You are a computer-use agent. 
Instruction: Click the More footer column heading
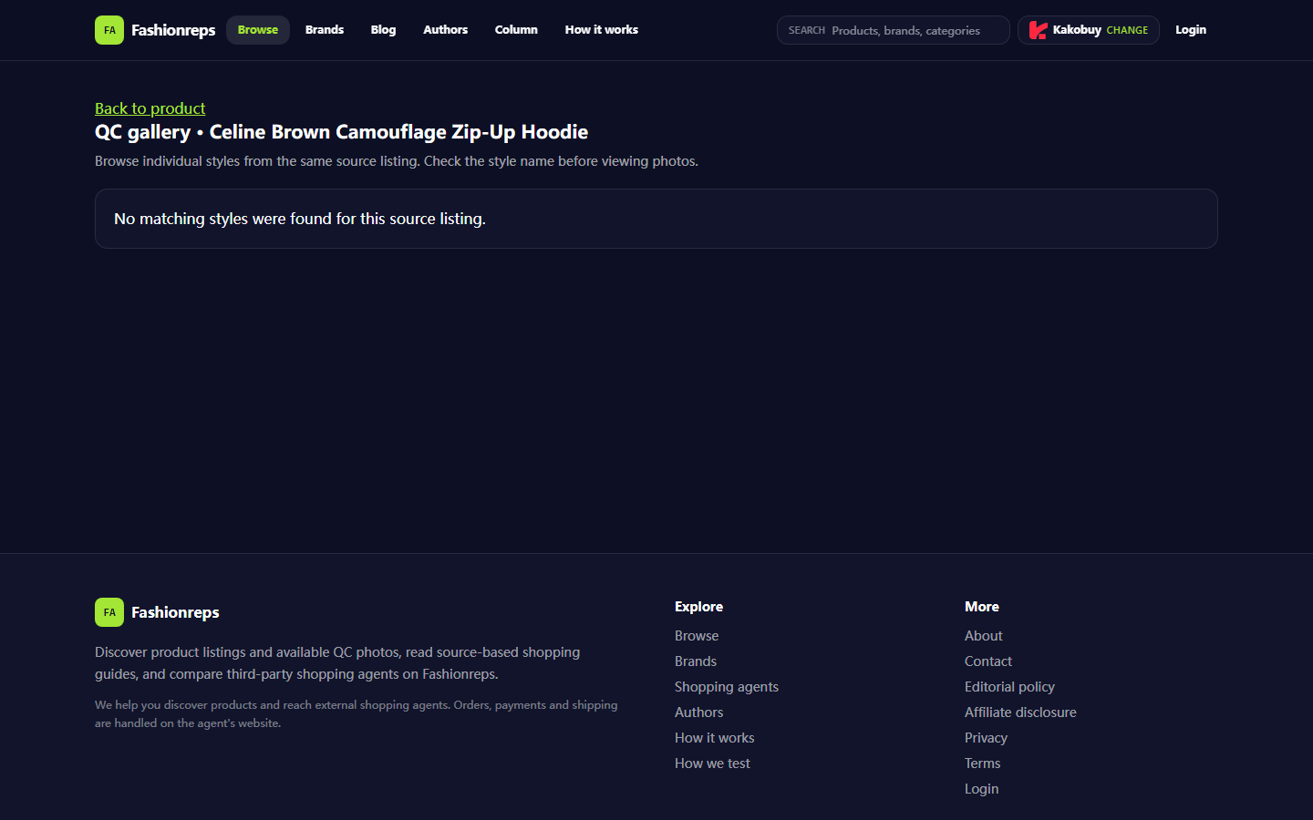click(x=982, y=607)
